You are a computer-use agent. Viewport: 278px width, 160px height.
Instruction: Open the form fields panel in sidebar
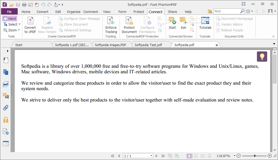(6, 144)
